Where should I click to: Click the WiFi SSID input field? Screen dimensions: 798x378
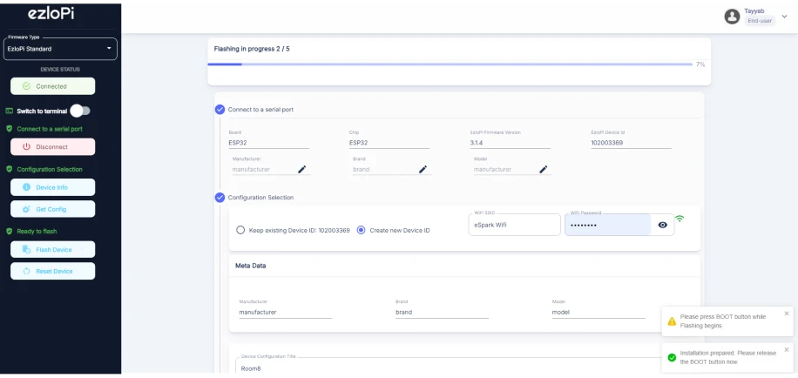click(513, 226)
